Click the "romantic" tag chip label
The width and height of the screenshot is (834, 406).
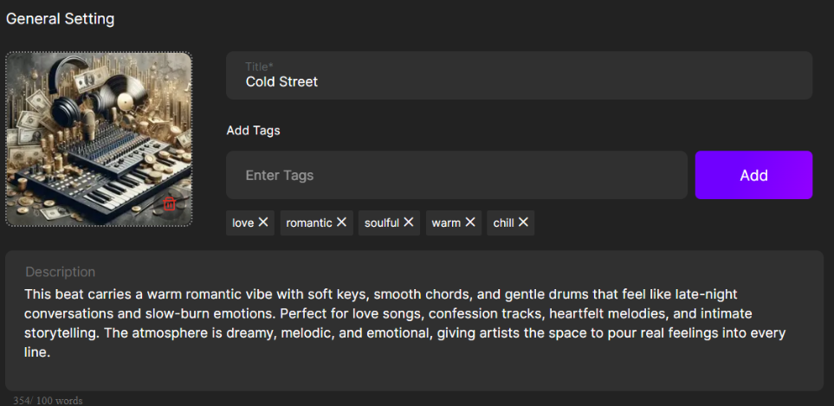(x=308, y=222)
